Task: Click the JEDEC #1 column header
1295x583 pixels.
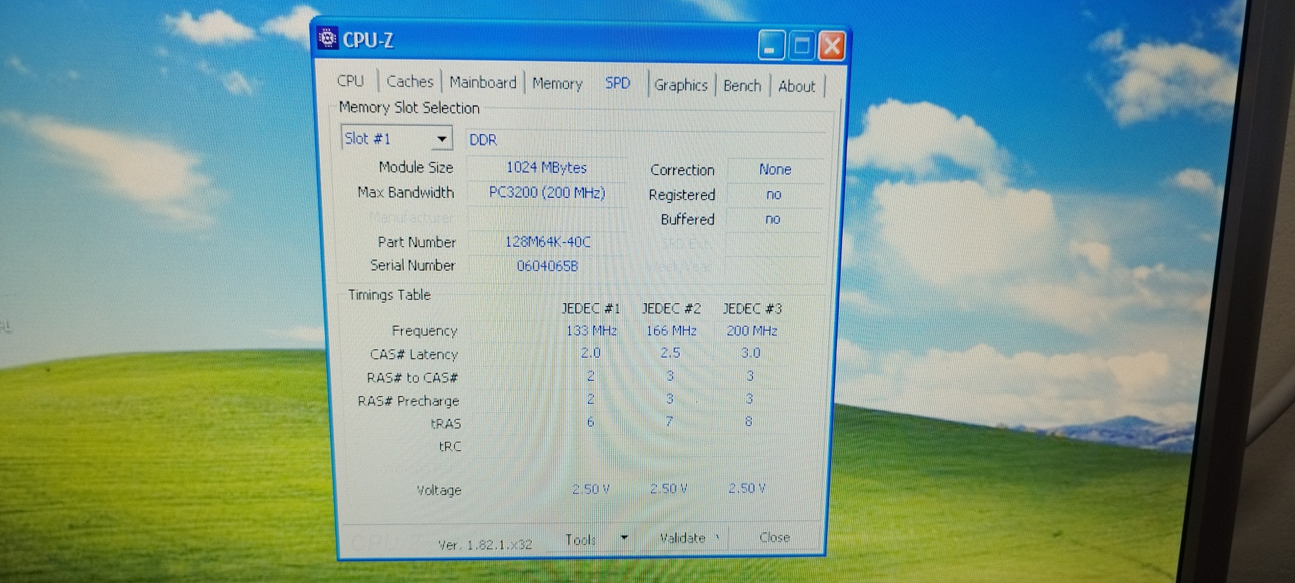Action: click(x=591, y=309)
